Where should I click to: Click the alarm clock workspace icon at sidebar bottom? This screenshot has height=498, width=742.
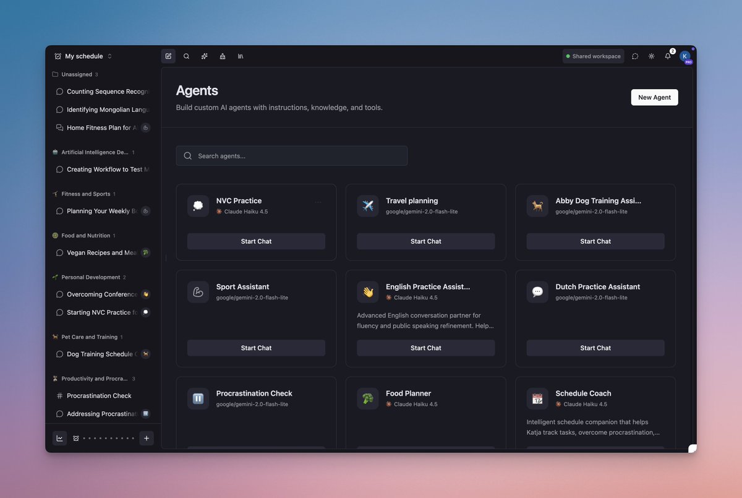(76, 438)
